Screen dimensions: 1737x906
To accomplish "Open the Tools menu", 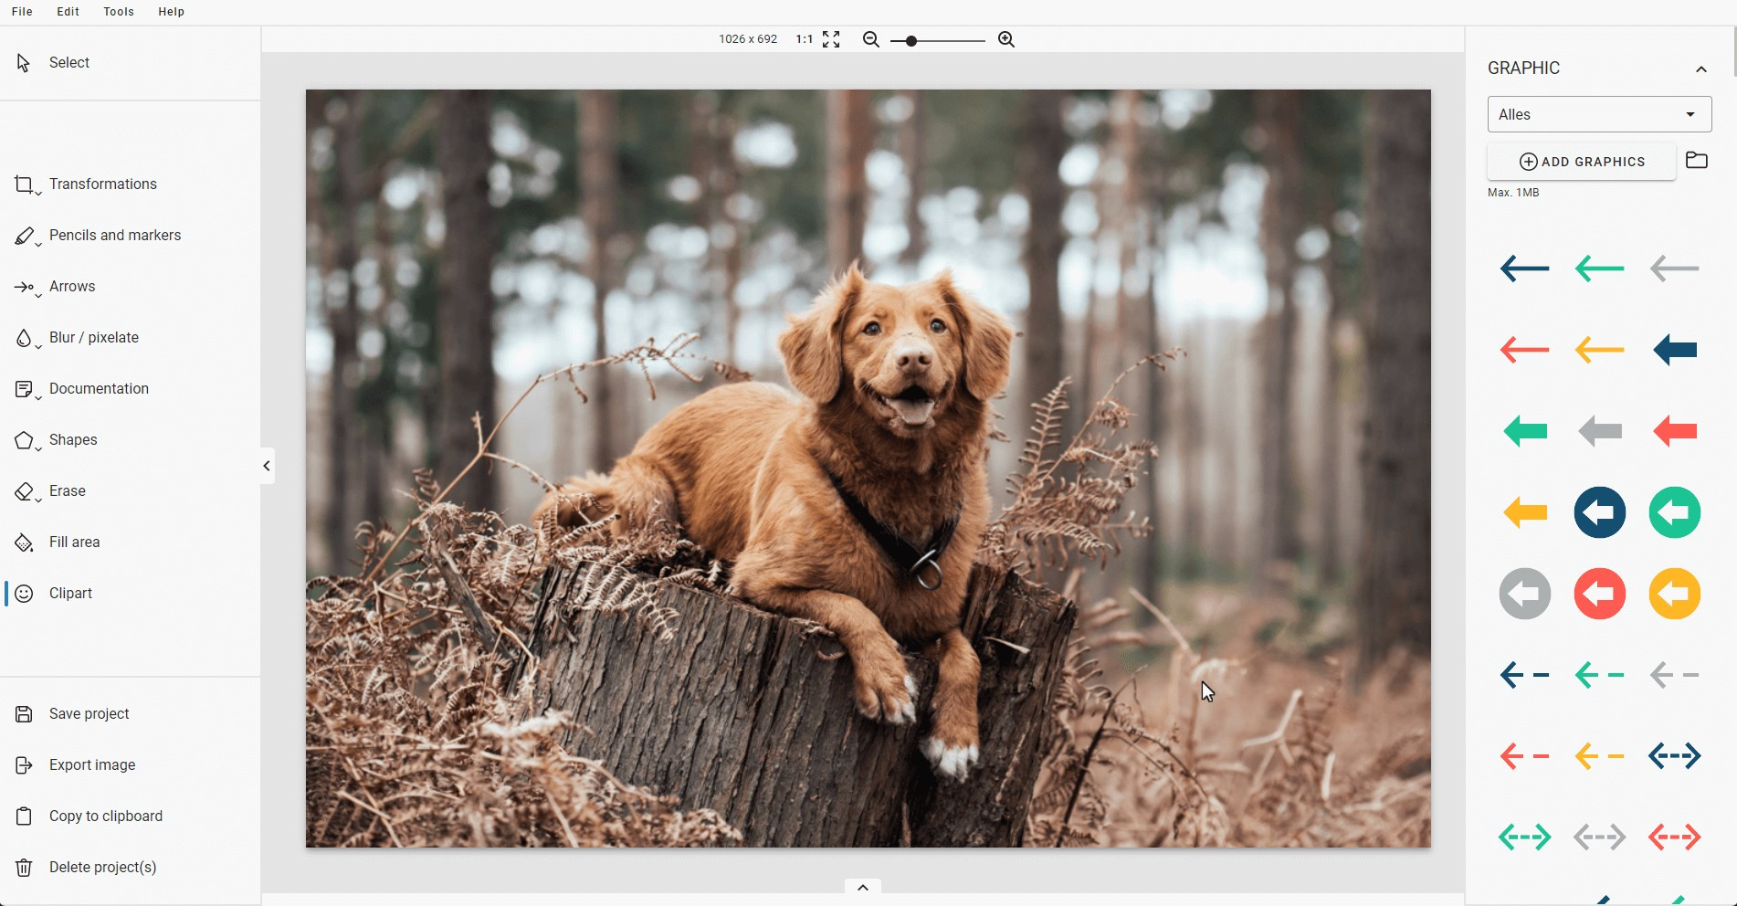I will pyautogui.click(x=119, y=12).
